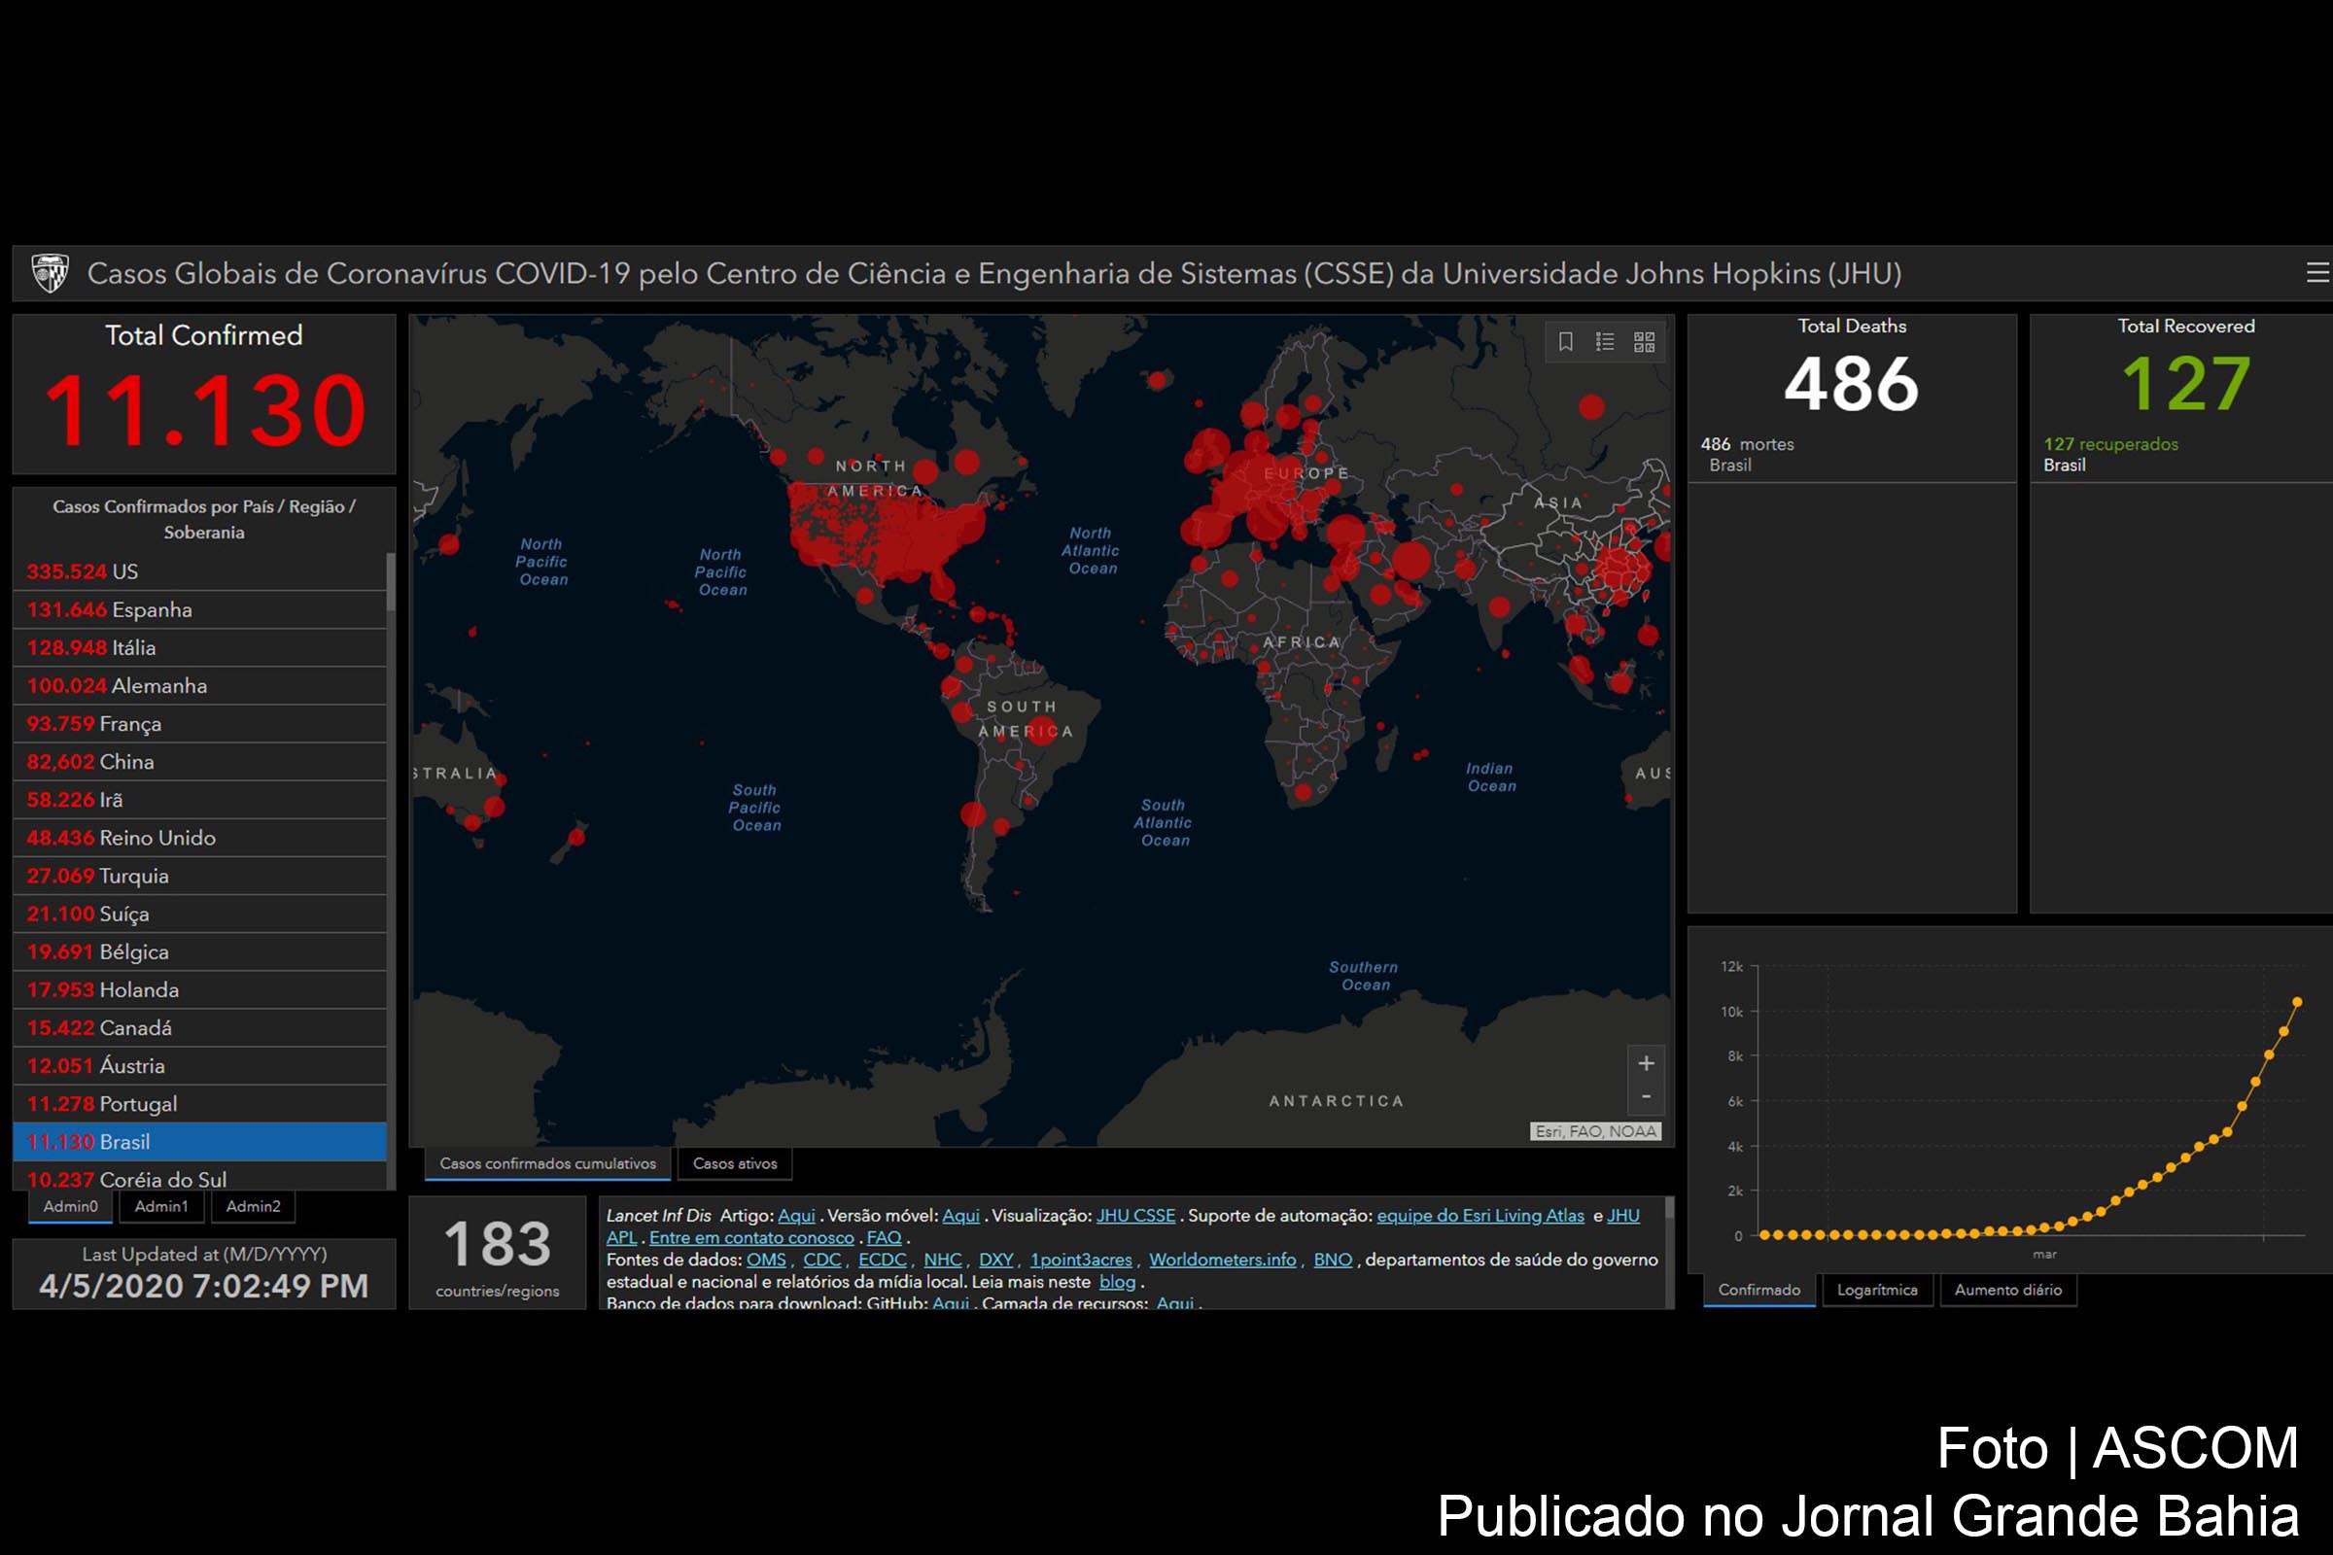Screen dimensions: 2333x1555
Task: Open the Worldometers.info source link
Action: point(1222,1260)
